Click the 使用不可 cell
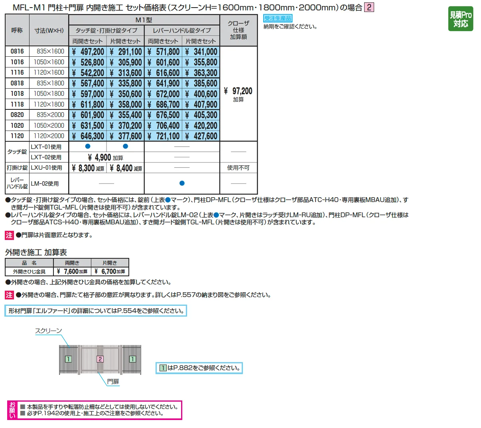The height and width of the screenshot is (428, 481). click(239, 168)
